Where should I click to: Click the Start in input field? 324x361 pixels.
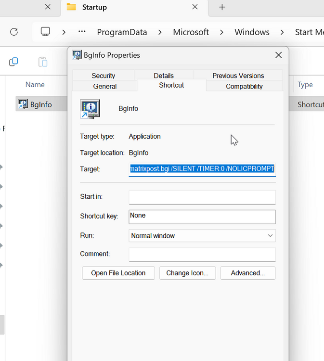click(202, 197)
